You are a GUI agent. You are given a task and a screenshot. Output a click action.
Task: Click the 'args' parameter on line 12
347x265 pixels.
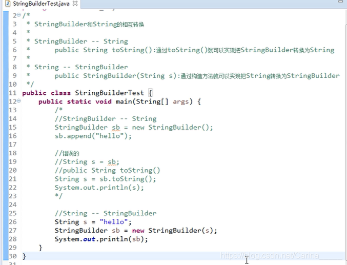point(181,102)
